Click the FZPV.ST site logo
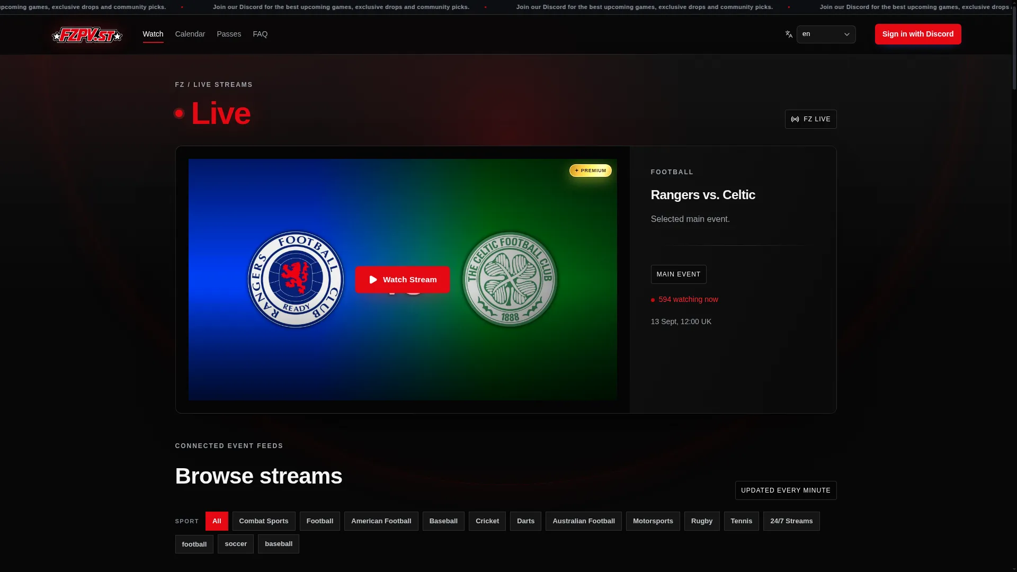Viewport: 1017px width, 572px height. point(87,35)
